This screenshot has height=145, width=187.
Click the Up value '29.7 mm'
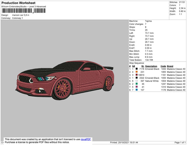pos(149,39)
